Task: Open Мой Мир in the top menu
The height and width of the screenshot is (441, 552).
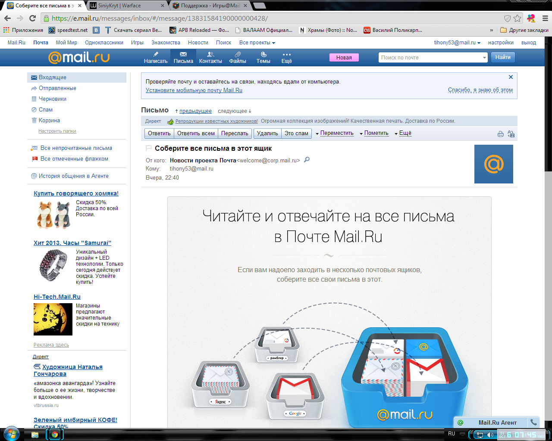Action: [x=66, y=43]
